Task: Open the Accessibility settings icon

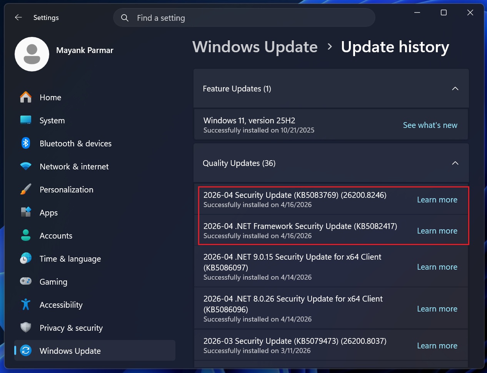Action: (25, 305)
